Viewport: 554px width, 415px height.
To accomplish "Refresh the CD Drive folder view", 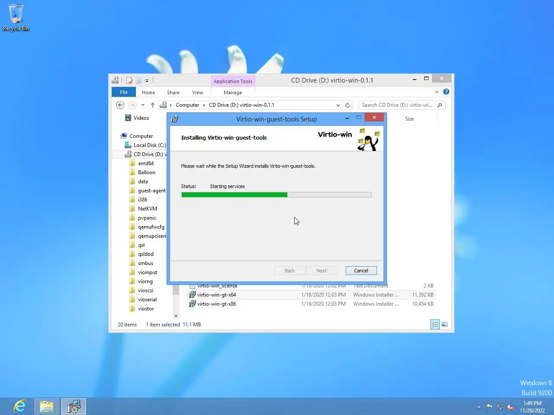I will pos(348,105).
